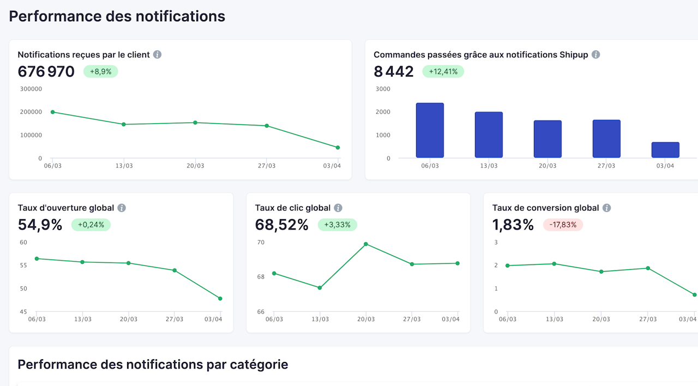Click info icon beside Notifications reçues par le client

pos(157,55)
